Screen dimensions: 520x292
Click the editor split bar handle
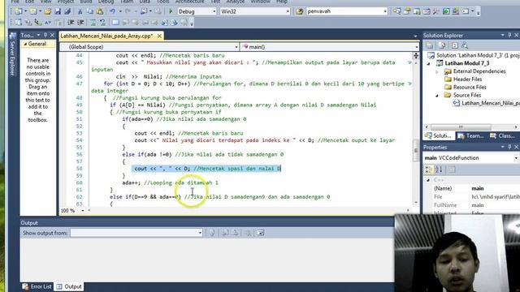pos(416,56)
